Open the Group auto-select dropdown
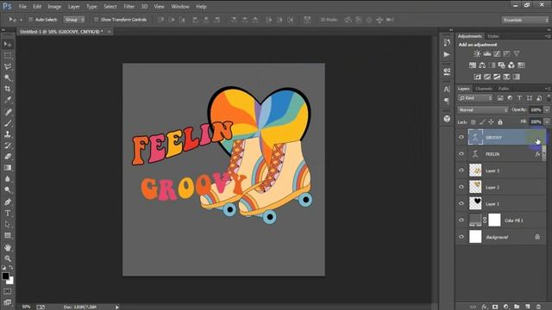552x310 pixels. tap(74, 20)
